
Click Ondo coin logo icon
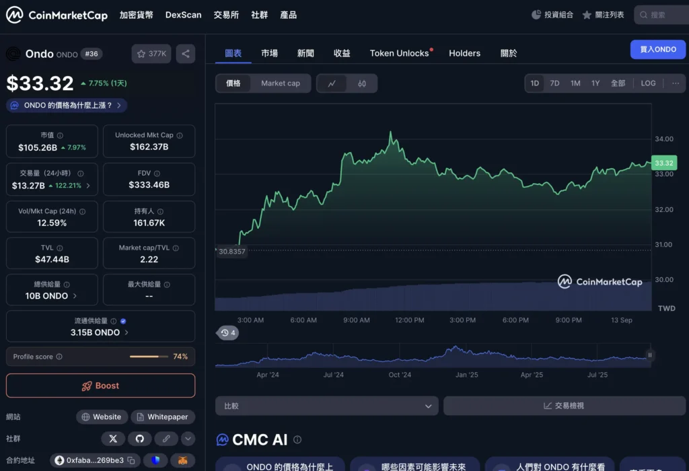[13, 54]
